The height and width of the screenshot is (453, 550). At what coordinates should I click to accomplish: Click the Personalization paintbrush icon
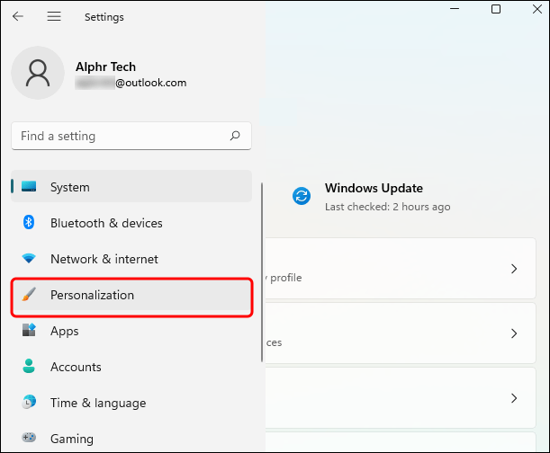tap(29, 295)
